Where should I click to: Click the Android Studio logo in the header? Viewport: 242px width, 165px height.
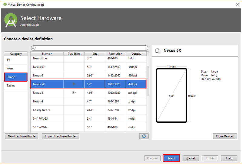11,20
